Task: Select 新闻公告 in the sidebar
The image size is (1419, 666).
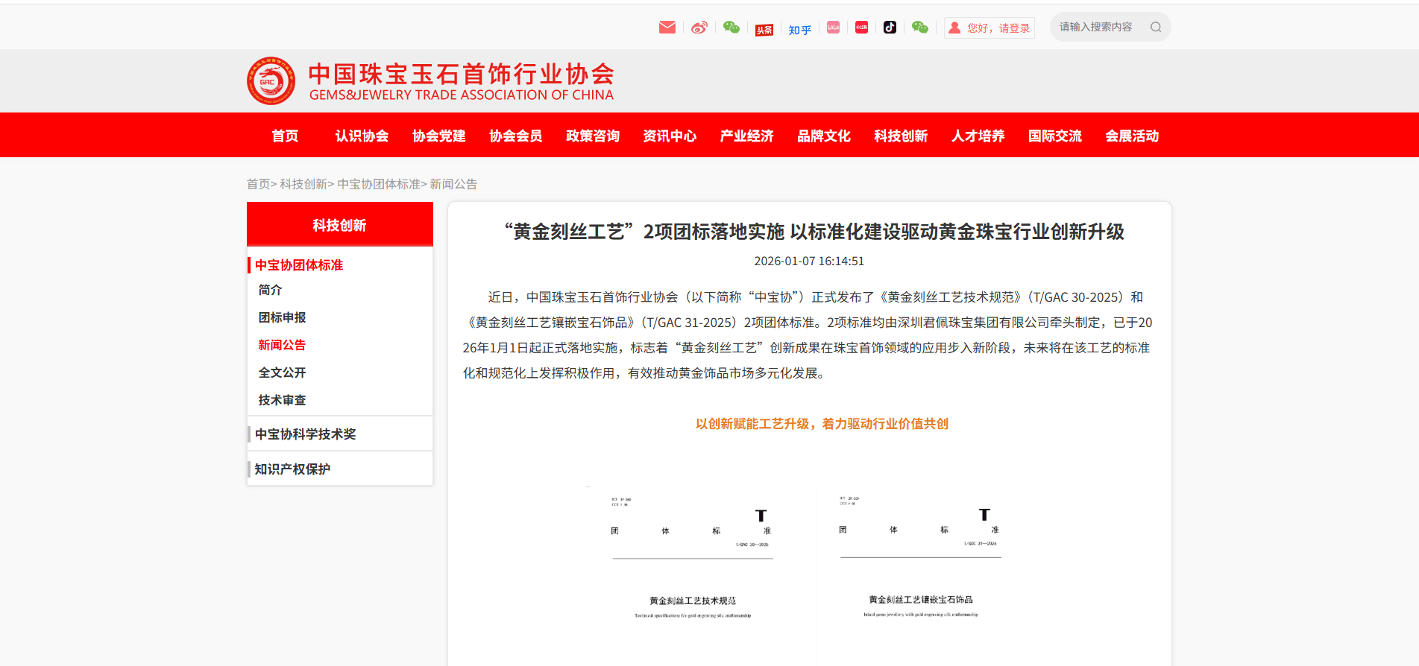Action: coord(282,345)
